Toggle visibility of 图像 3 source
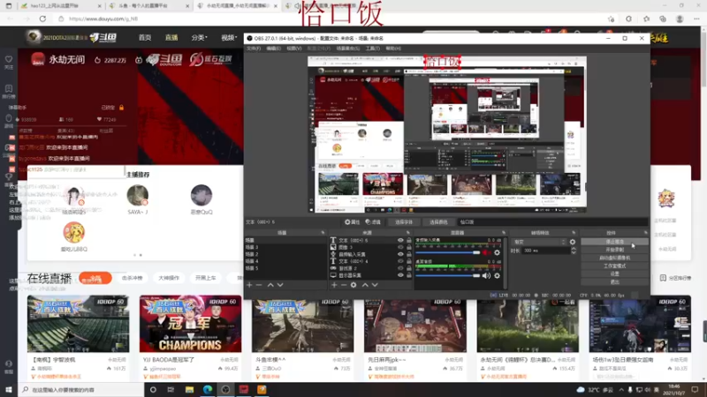Screen dimensions: 707x397 400,247
